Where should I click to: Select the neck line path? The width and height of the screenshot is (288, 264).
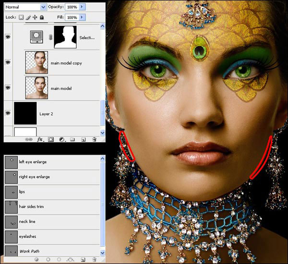pos(52,222)
